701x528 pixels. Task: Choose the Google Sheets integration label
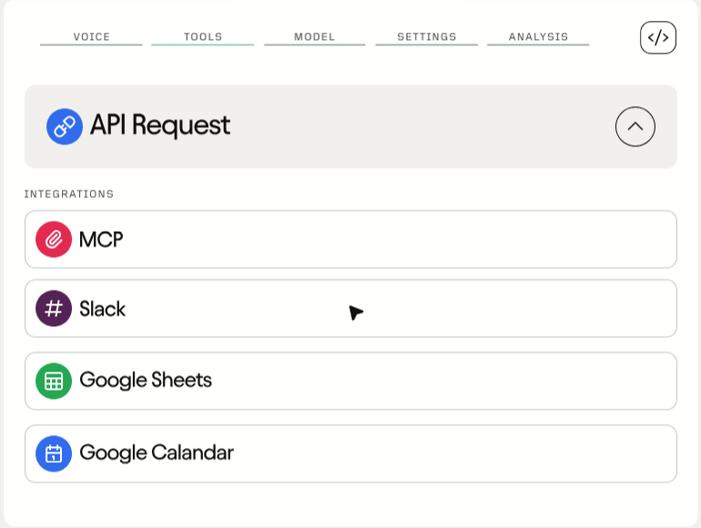(146, 380)
